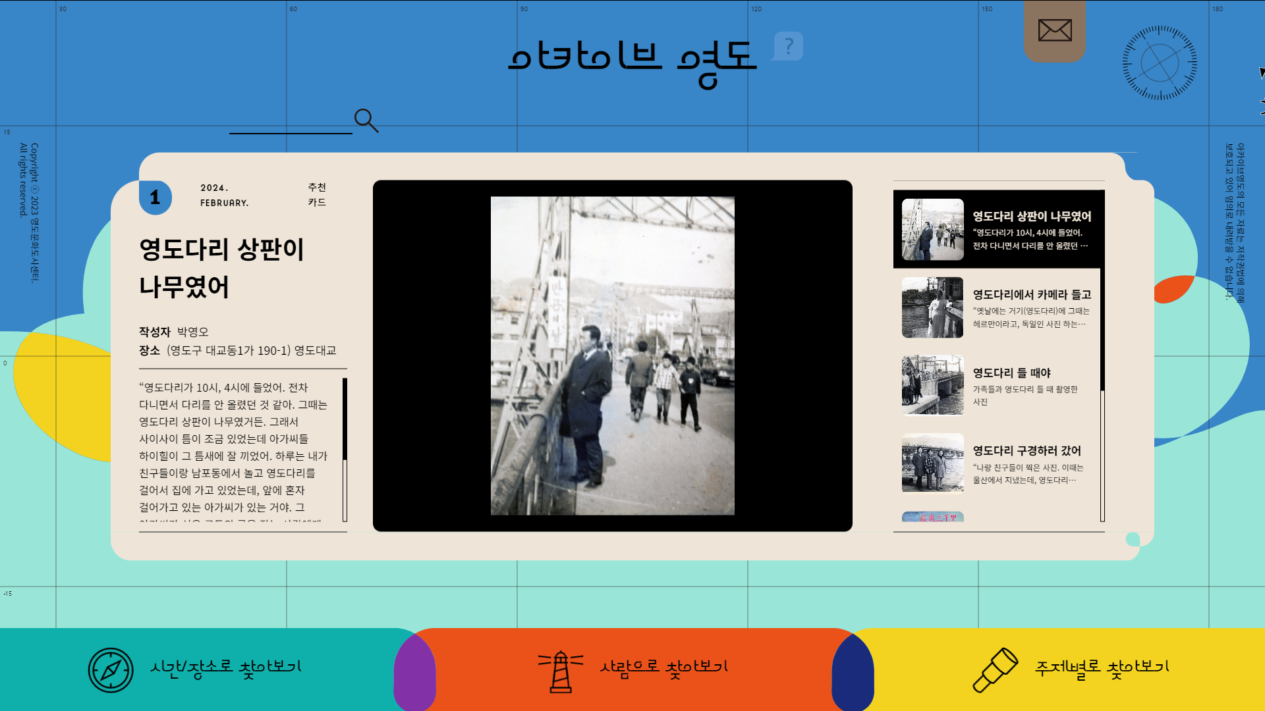Open the envelope mail icon
This screenshot has height=711, width=1265.
(1054, 30)
